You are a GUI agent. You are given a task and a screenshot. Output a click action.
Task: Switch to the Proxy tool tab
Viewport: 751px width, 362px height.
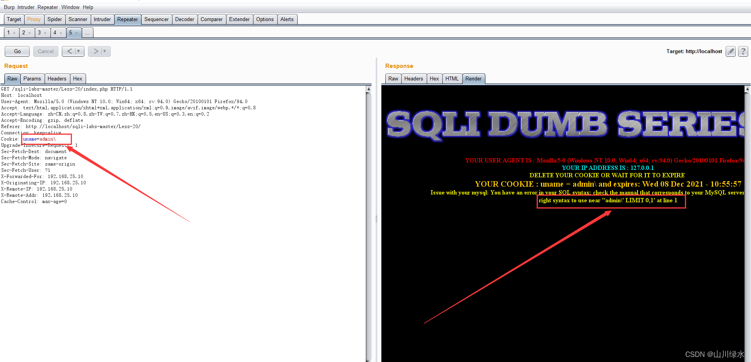click(34, 19)
